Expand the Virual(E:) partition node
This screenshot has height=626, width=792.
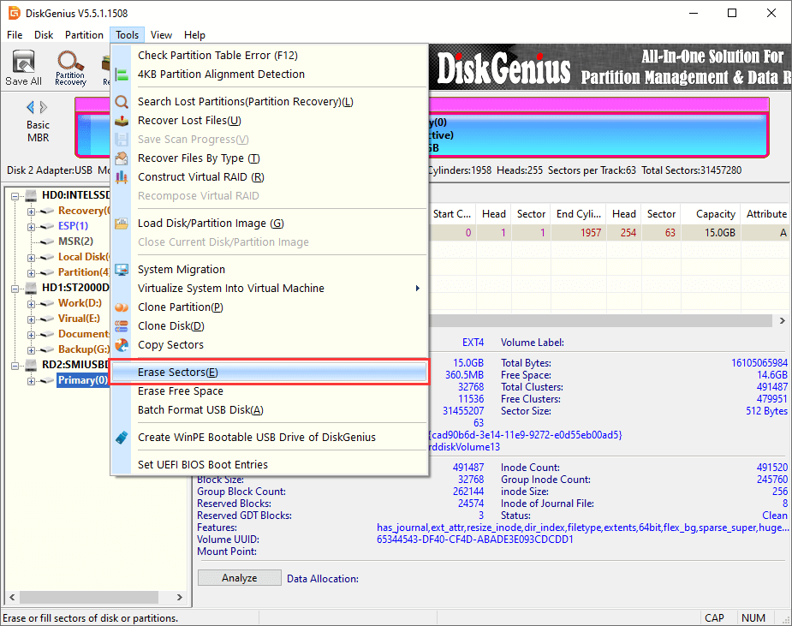point(32,319)
